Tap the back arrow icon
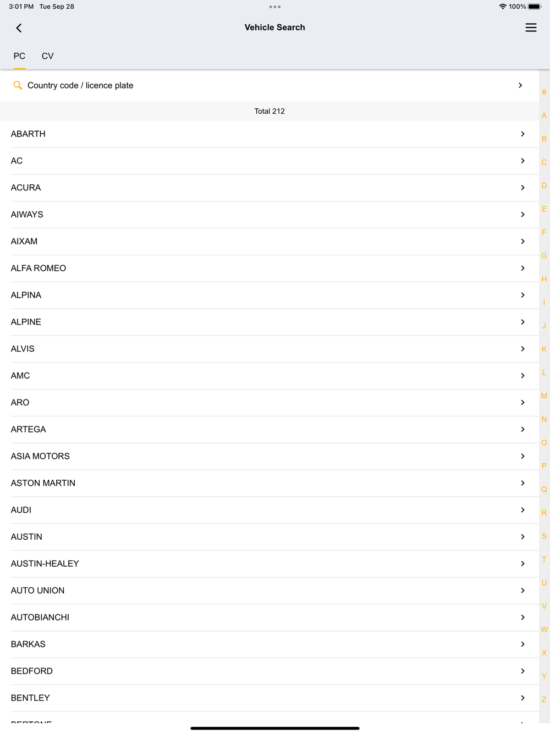Viewport: 550px width, 734px height. (19, 28)
